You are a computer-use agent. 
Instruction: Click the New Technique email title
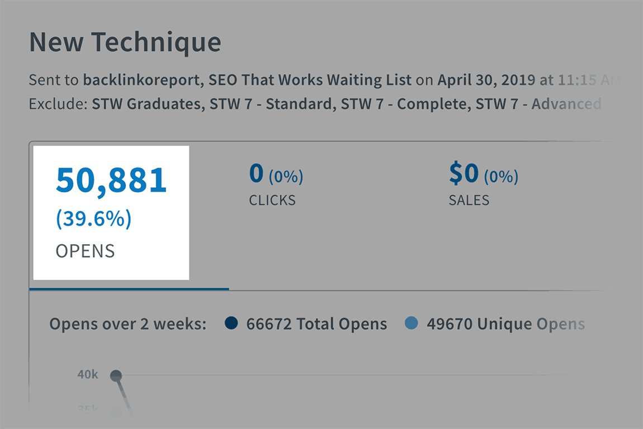pos(125,42)
